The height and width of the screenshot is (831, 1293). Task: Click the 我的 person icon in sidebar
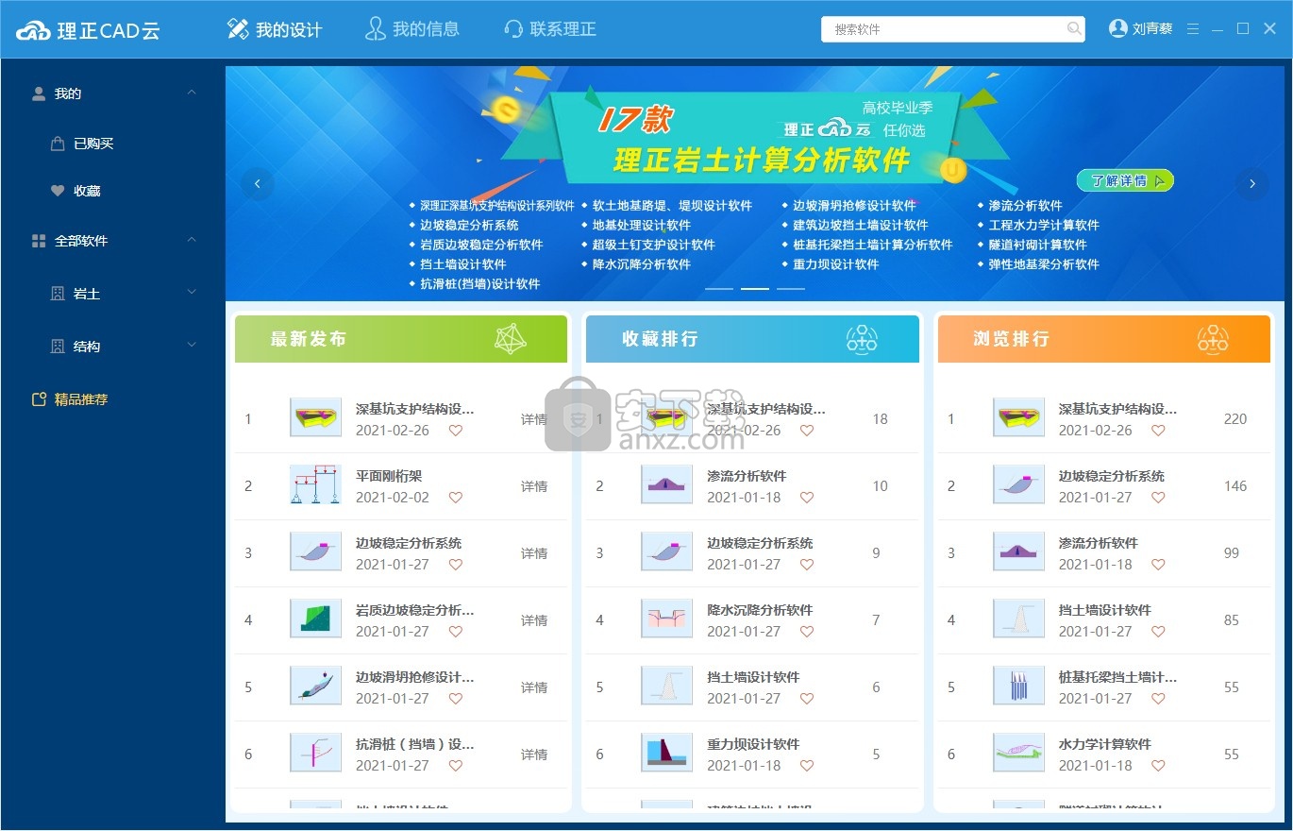(39, 93)
